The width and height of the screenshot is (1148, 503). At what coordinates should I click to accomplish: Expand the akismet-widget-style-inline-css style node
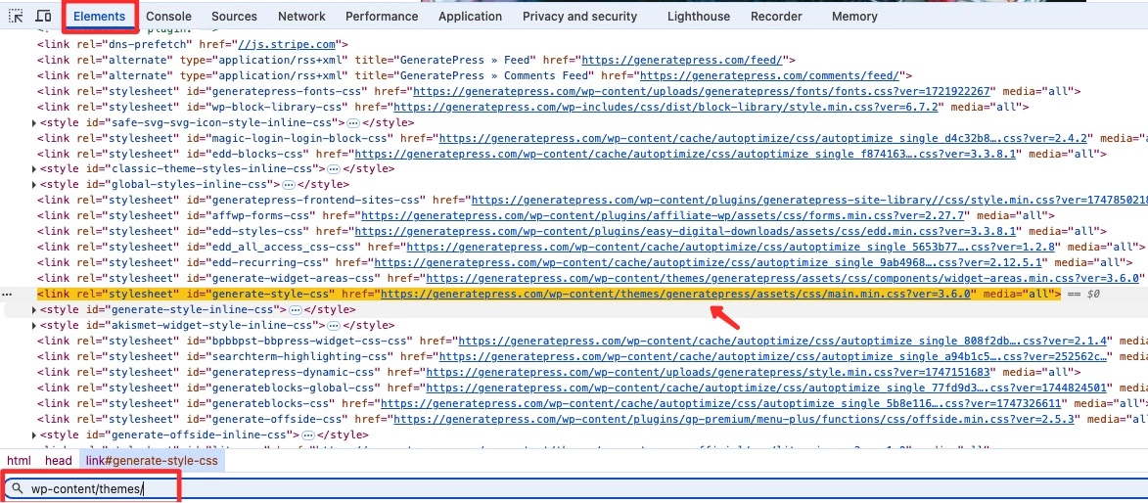[34, 325]
